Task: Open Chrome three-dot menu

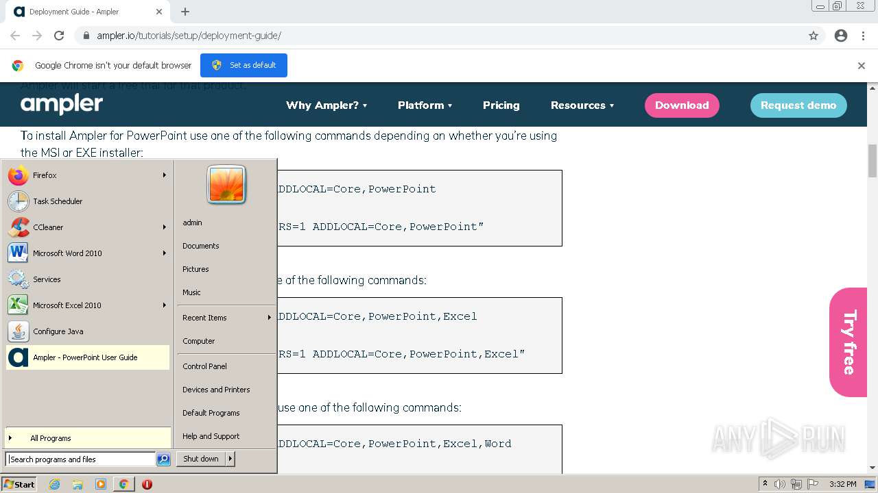Action: [863, 36]
